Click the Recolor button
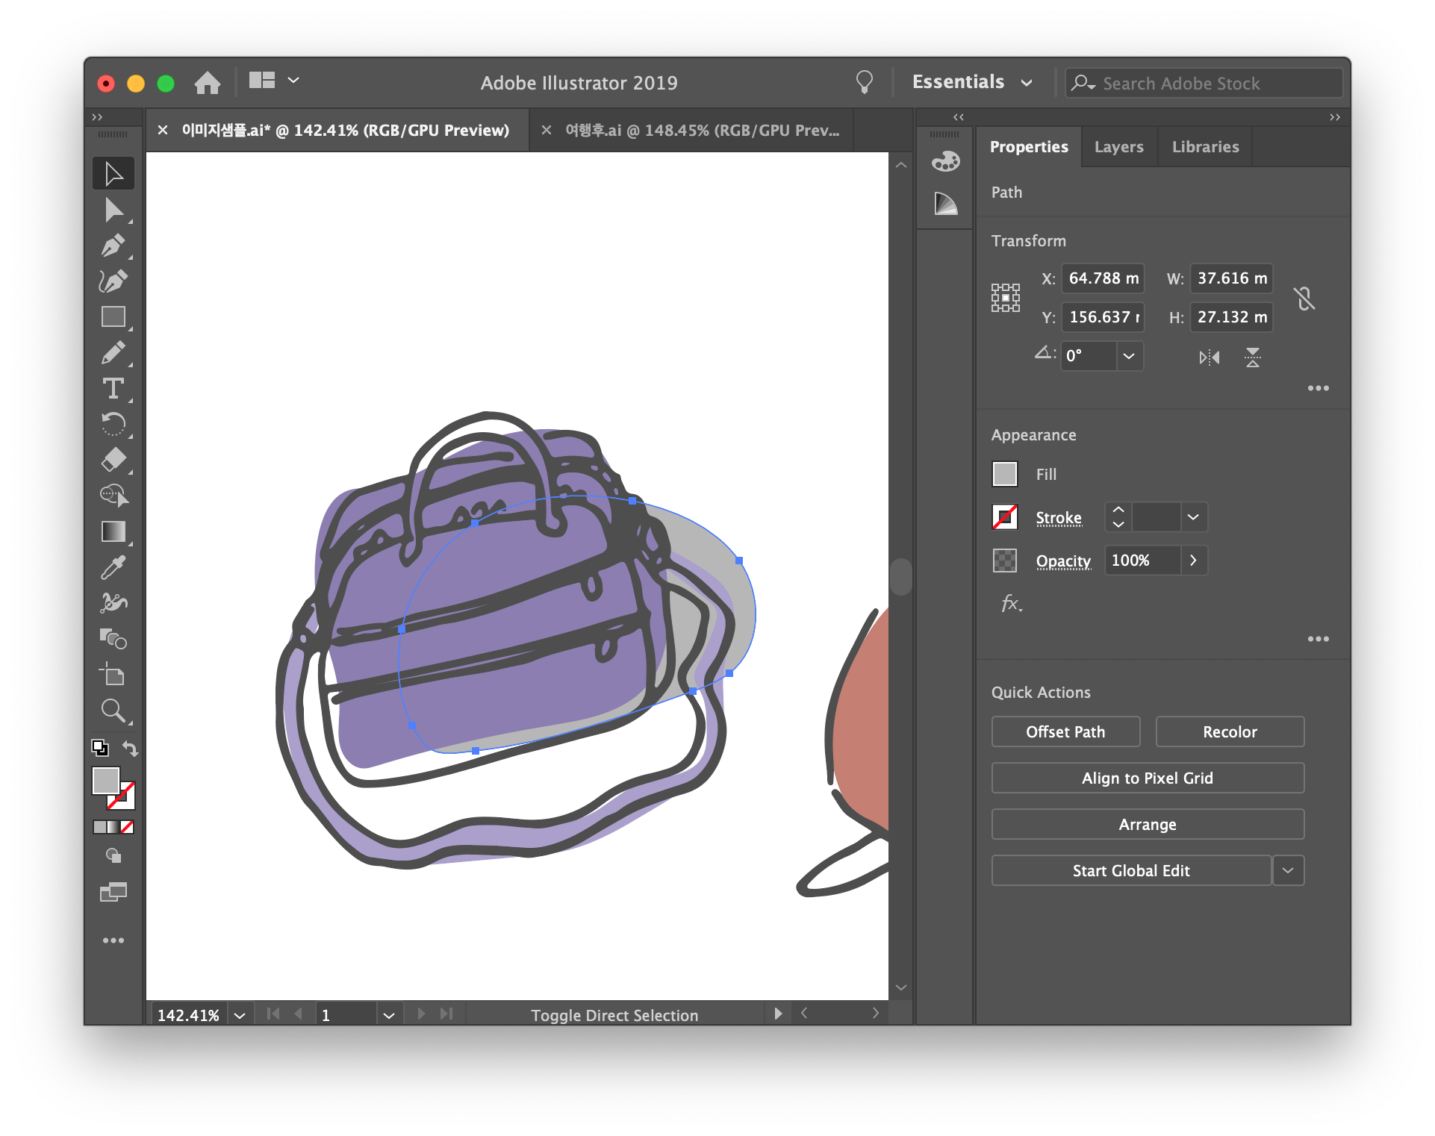The image size is (1435, 1136). tap(1229, 731)
